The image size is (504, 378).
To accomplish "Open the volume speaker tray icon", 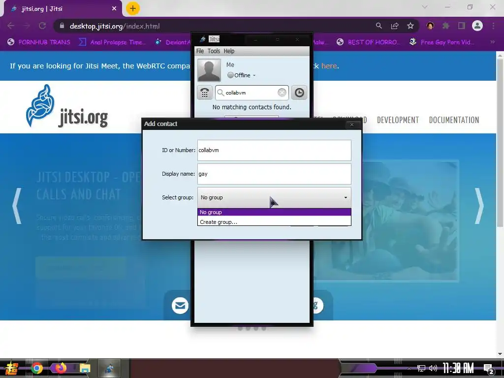I will (433, 368).
